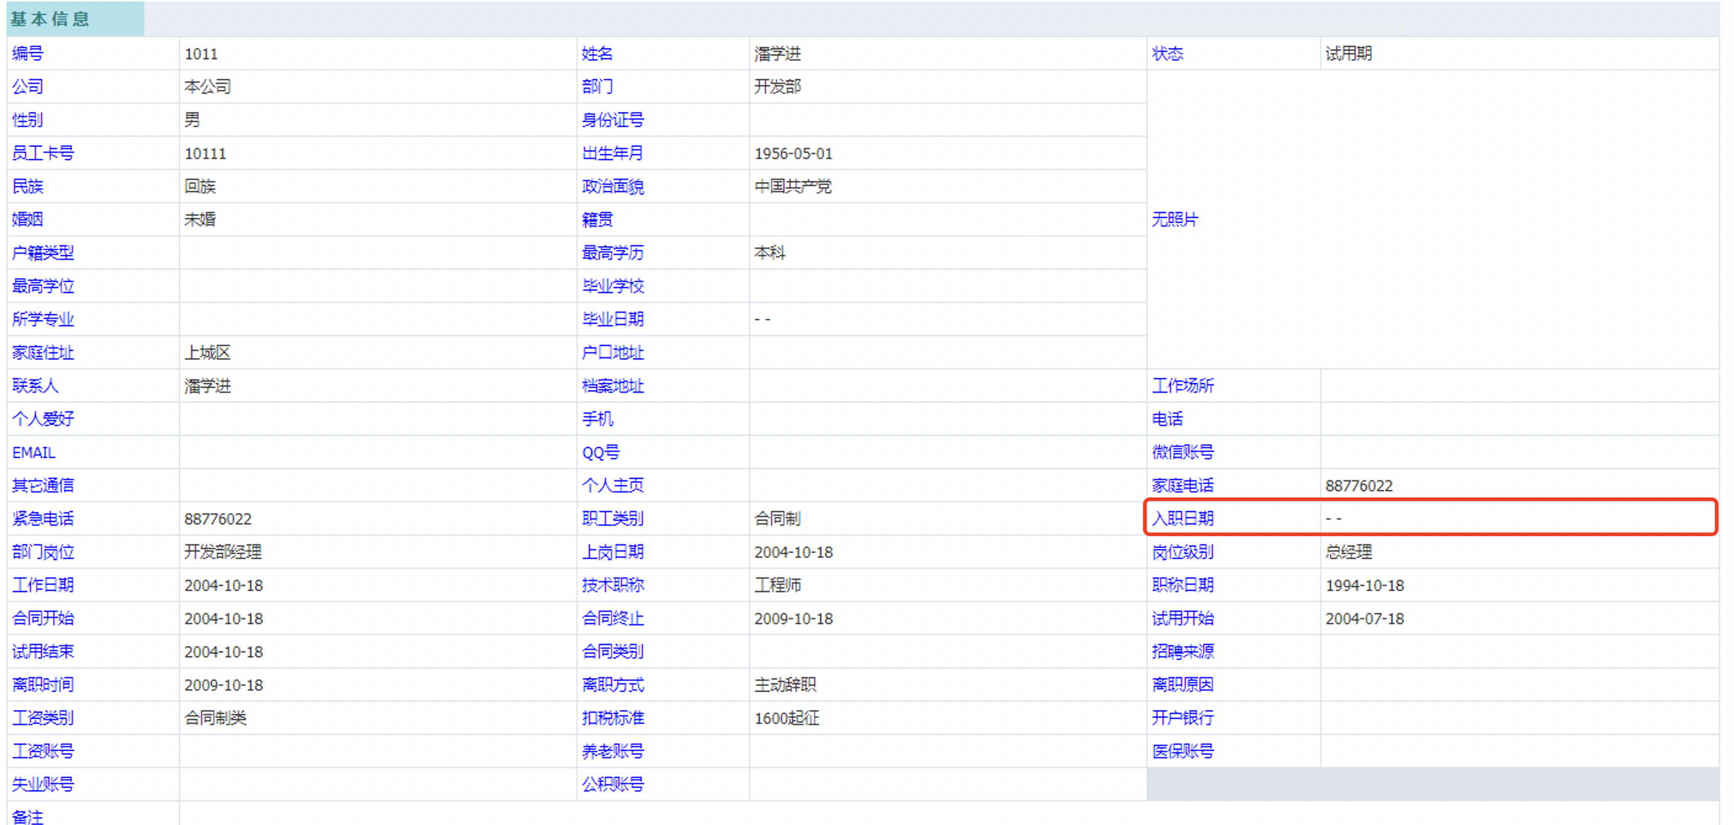Click the 扣税标准 value 1600起征
Image resolution: width=1734 pixels, height=825 pixels.
pyautogui.click(x=786, y=718)
